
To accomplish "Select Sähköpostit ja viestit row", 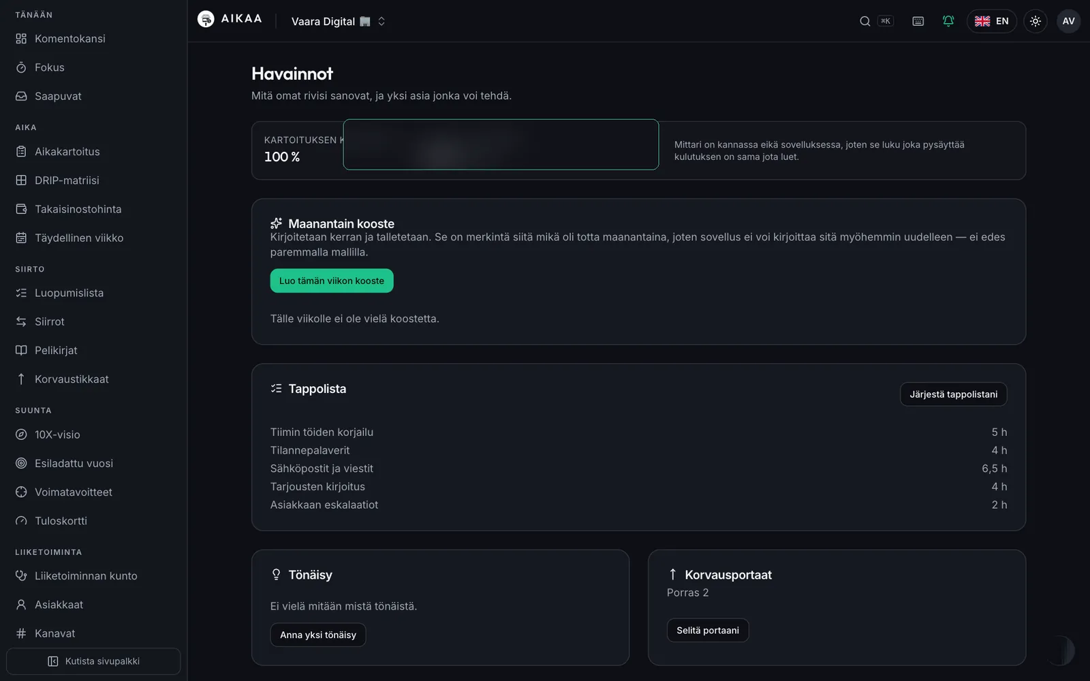I will [x=638, y=469].
